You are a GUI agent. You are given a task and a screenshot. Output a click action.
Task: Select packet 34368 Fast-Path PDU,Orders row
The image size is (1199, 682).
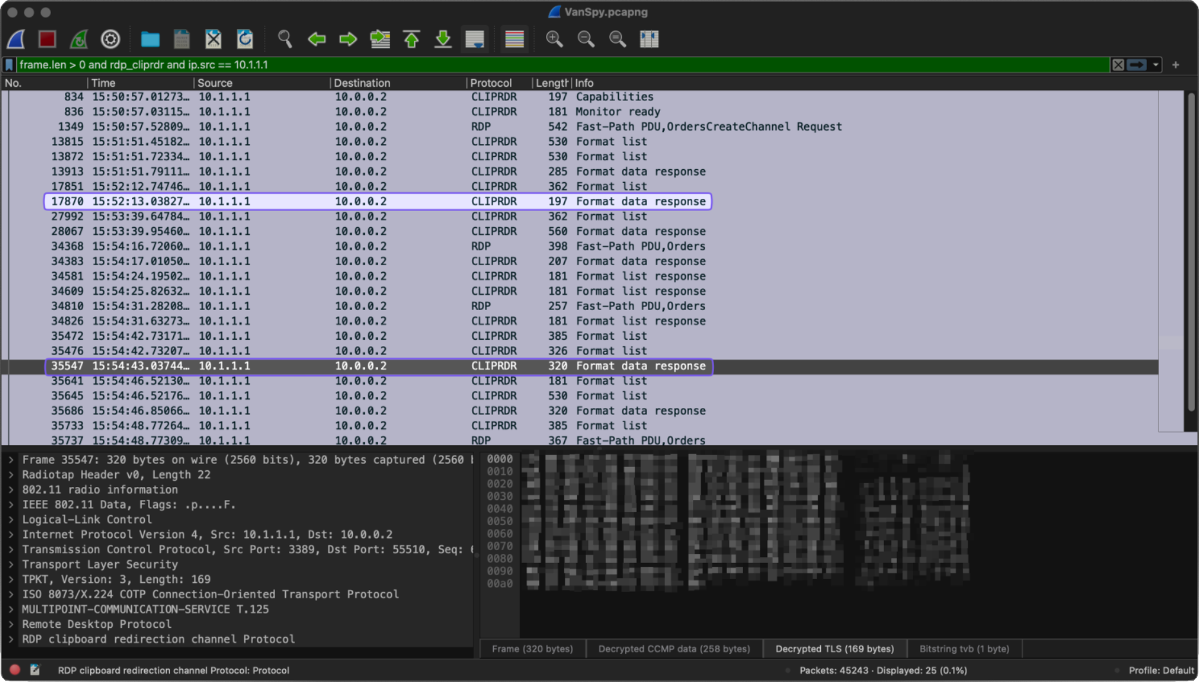click(580, 246)
